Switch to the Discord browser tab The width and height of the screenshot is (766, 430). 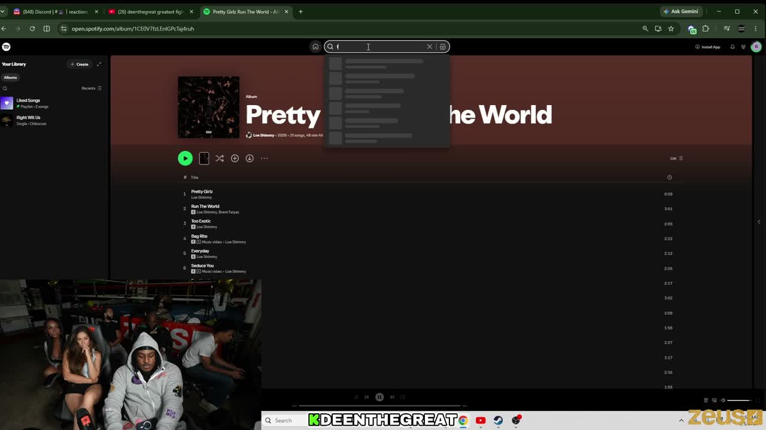coord(54,11)
